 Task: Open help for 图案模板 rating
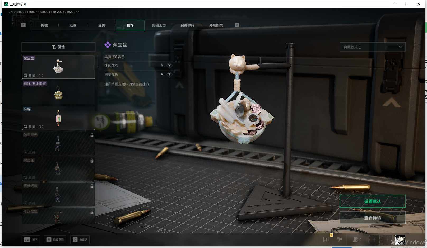click(169, 75)
